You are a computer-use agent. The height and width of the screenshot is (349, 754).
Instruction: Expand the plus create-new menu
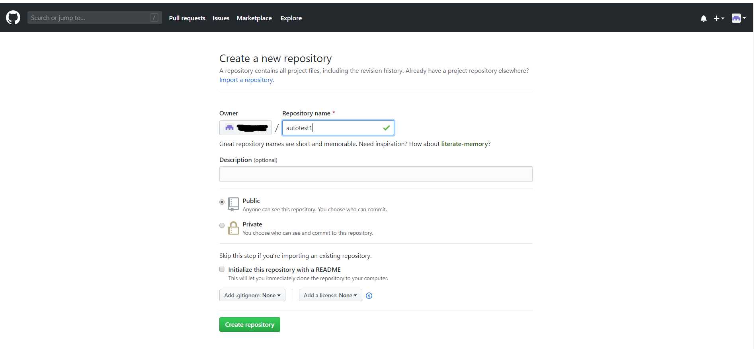[x=719, y=18]
